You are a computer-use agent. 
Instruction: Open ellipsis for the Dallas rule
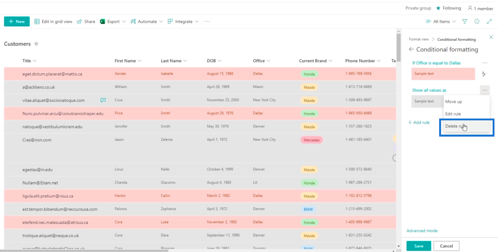485,63
